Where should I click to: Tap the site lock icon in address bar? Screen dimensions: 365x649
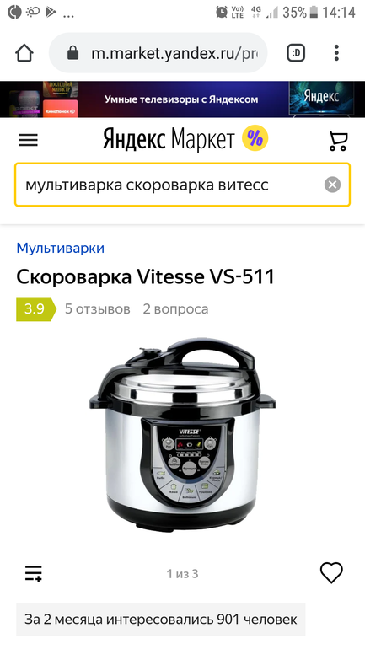click(x=72, y=53)
